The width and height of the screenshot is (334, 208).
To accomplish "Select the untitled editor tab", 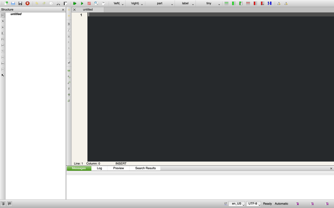I will coord(88,10).
